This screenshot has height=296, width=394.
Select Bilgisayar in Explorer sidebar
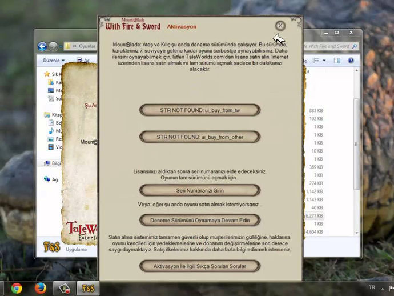point(53,163)
